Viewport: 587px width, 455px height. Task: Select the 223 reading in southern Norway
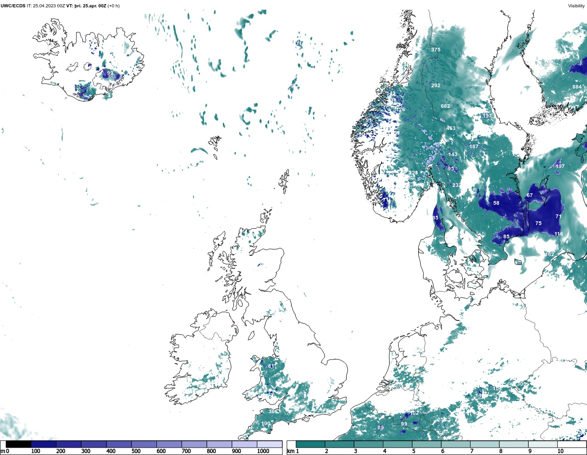(413, 173)
